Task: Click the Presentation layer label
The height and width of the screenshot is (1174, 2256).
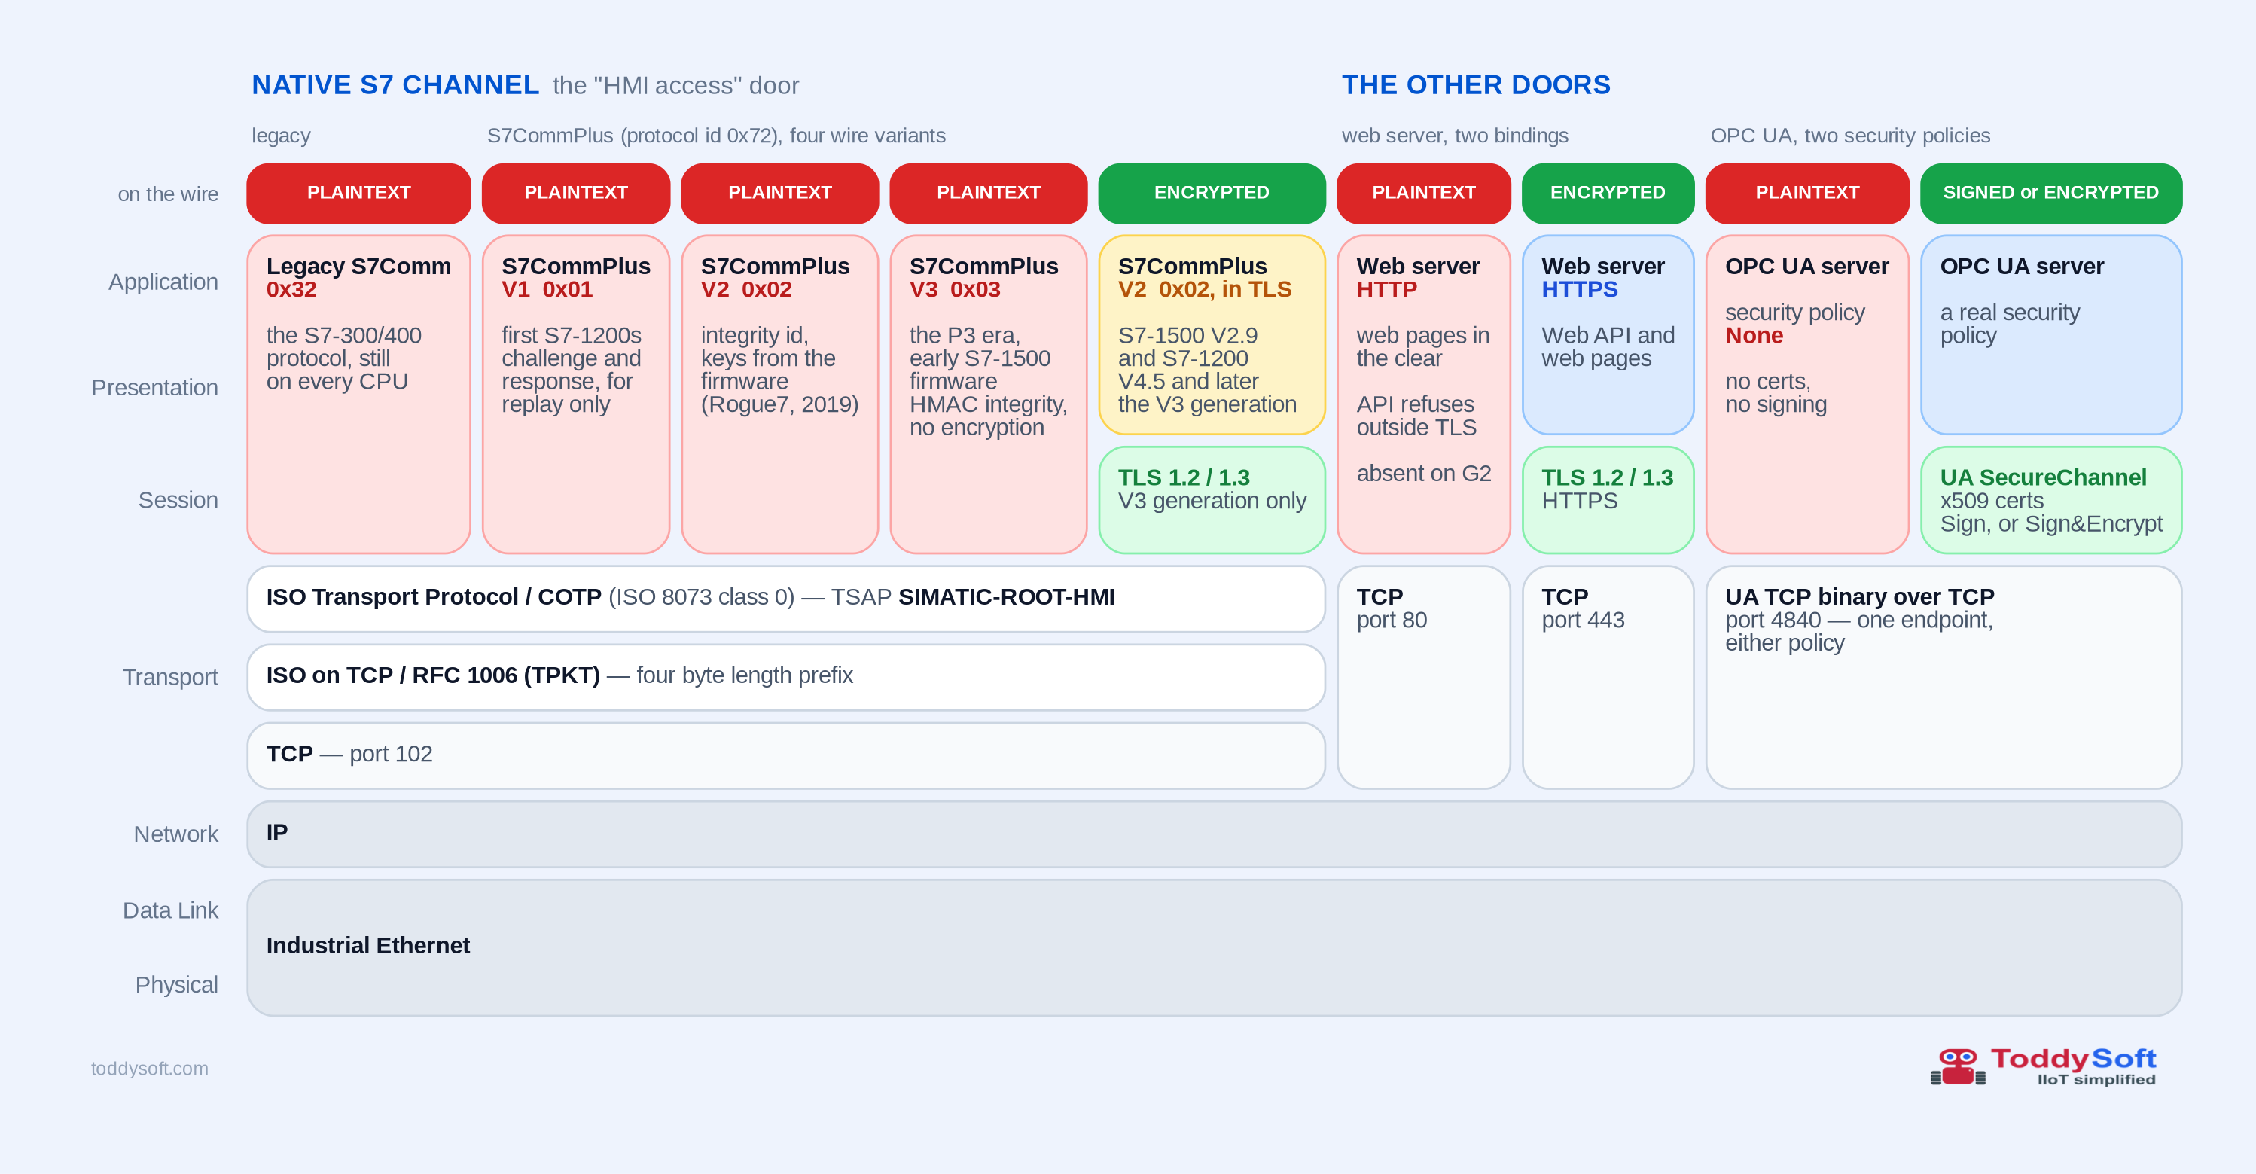Action: (x=154, y=387)
